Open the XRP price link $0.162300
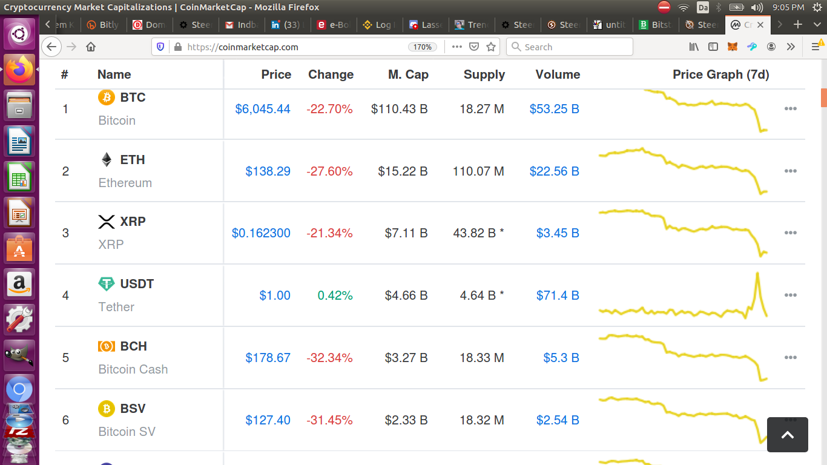The height and width of the screenshot is (465, 827). point(261,233)
